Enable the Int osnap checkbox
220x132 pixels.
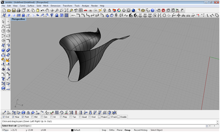[51, 117]
